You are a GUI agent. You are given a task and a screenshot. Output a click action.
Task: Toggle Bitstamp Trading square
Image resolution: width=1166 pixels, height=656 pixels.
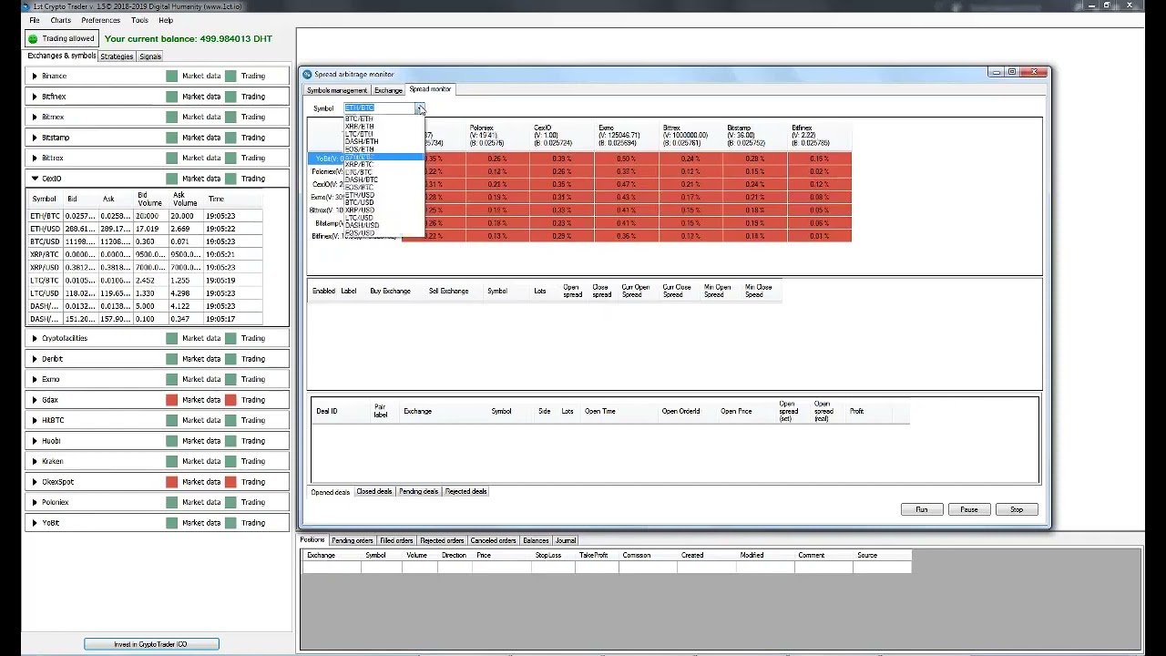[x=230, y=138]
